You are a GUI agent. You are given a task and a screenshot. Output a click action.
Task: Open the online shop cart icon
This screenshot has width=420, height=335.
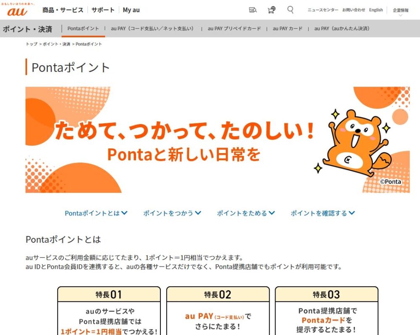pyautogui.click(x=272, y=10)
